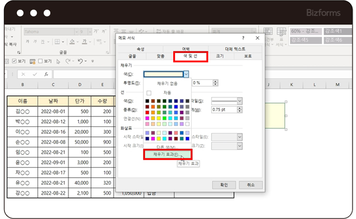Screen dimensions: 356x219
Task: Expand the line style dropdown
Action: click(x=239, y=101)
